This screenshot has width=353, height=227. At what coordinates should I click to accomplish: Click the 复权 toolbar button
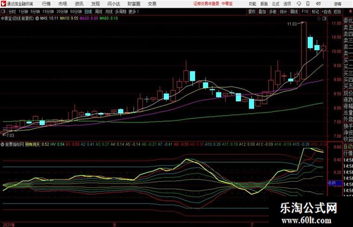(252, 12)
